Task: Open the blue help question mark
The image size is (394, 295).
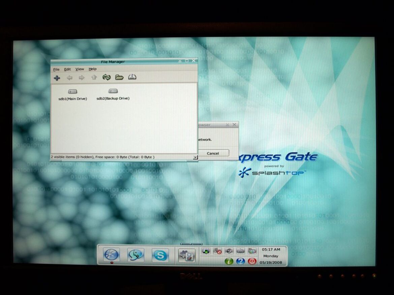Action: [x=240, y=261]
